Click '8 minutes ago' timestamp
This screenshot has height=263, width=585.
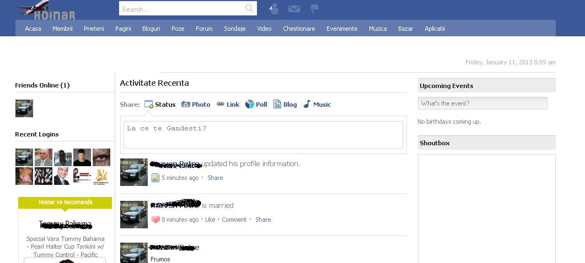(x=180, y=220)
